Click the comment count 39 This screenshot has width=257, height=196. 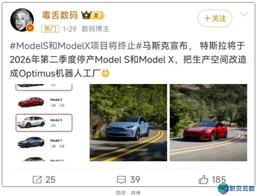point(135,180)
